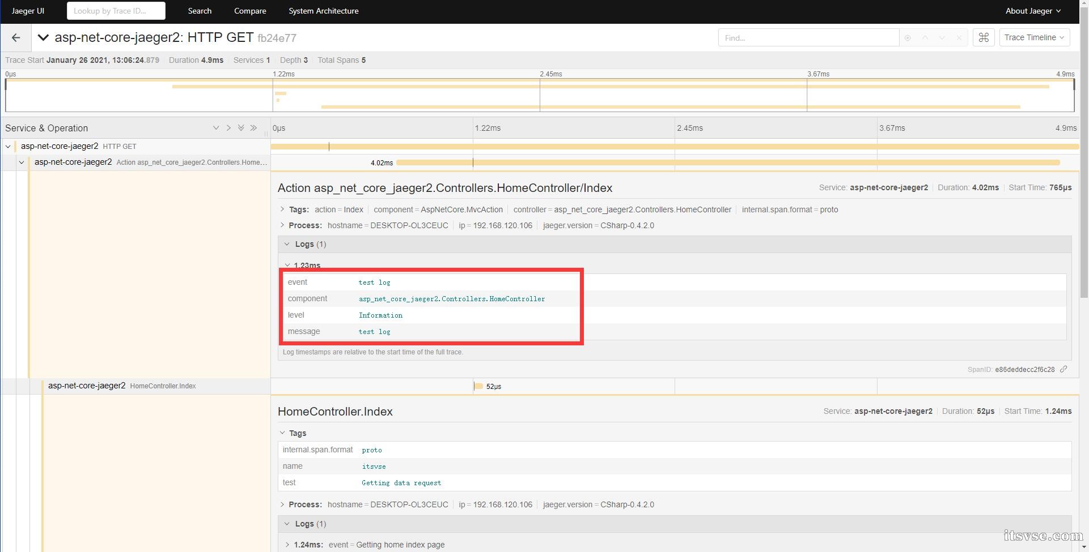Collapse Tags in HomeController.Index details
Screen dimensions: 1089x552
click(282, 433)
